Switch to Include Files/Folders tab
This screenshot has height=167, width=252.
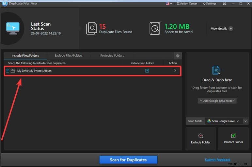click(25, 56)
